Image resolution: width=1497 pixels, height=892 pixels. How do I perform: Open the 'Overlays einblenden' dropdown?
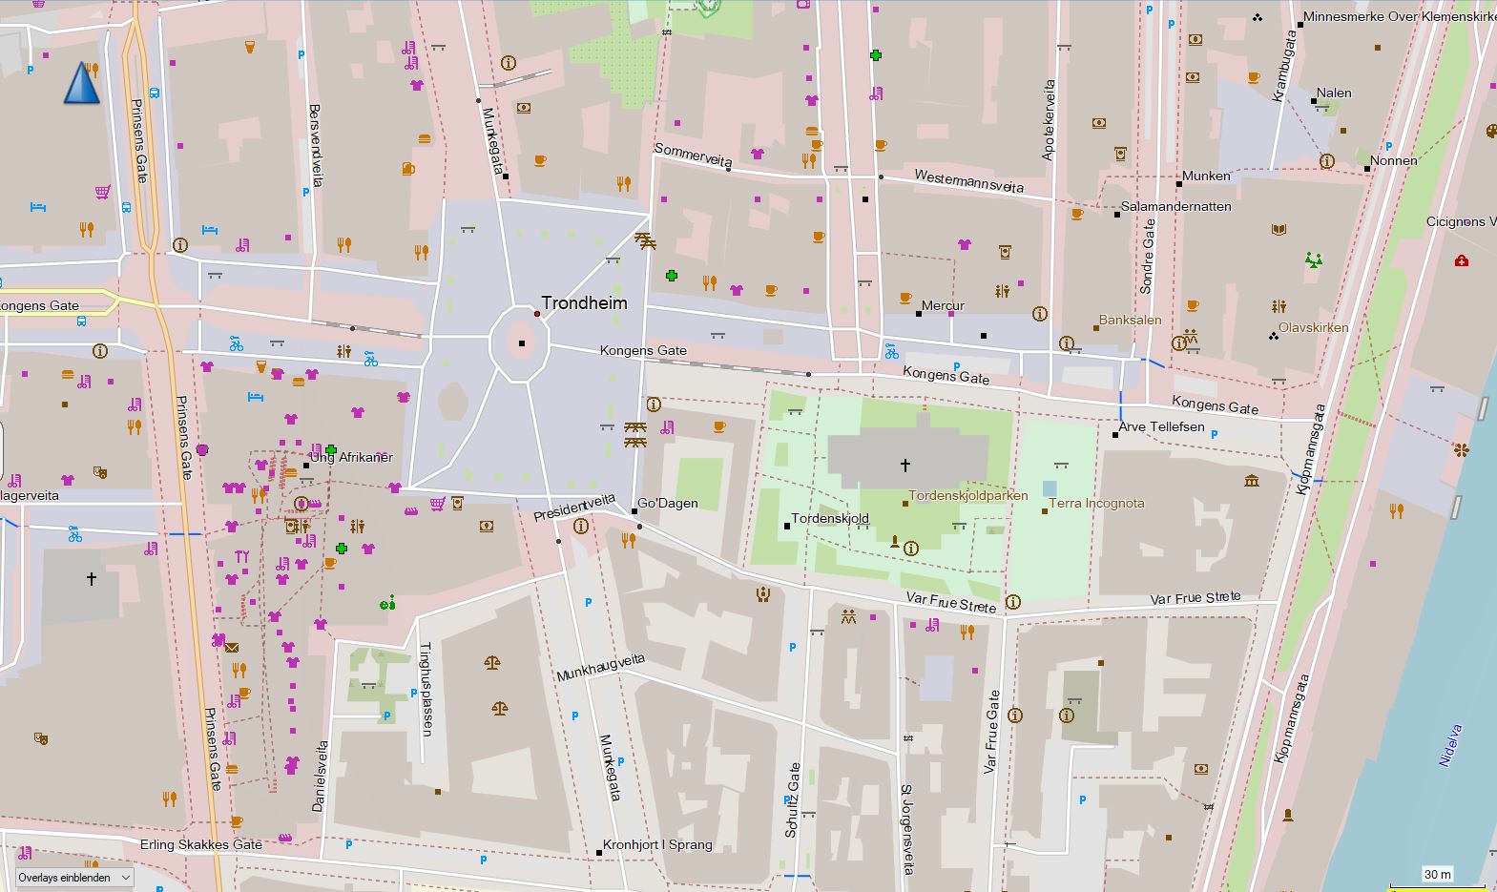click(74, 877)
